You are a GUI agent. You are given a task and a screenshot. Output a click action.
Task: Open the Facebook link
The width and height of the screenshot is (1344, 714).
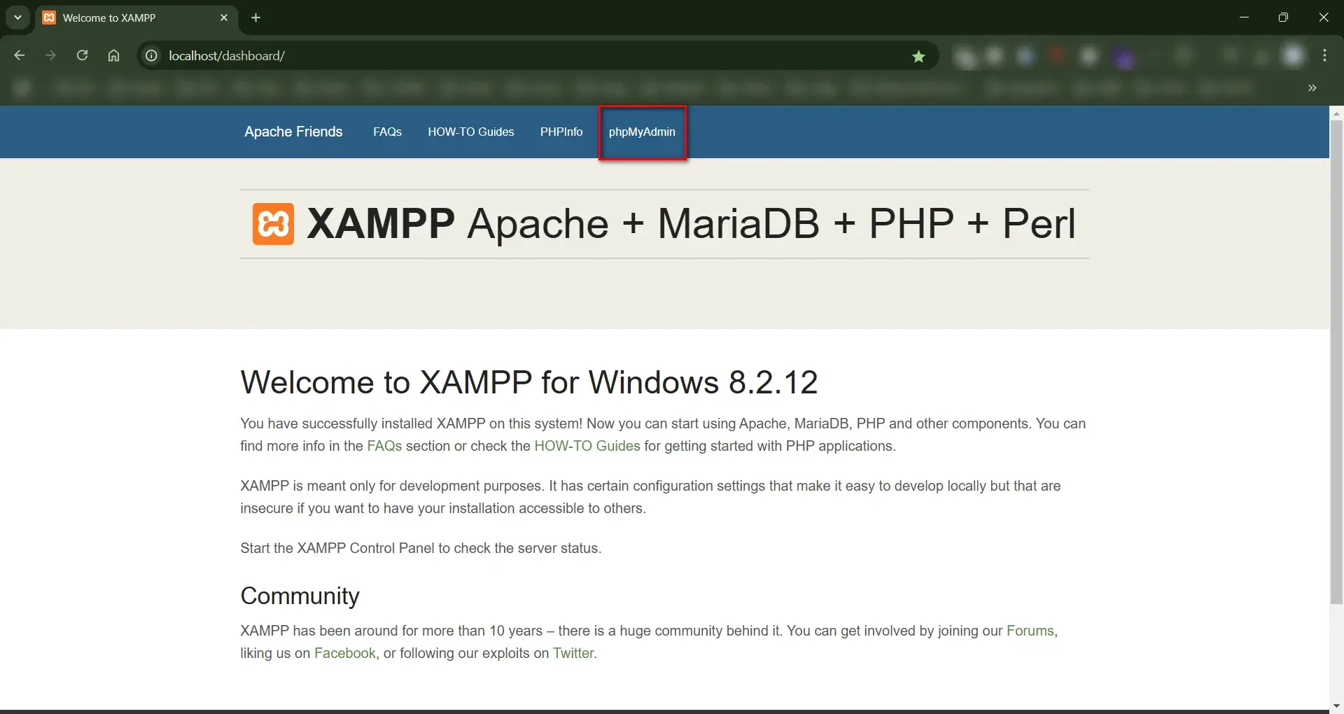pyautogui.click(x=344, y=653)
